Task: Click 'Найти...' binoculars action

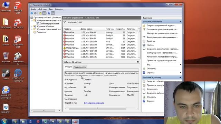Action: click(x=150, y=45)
